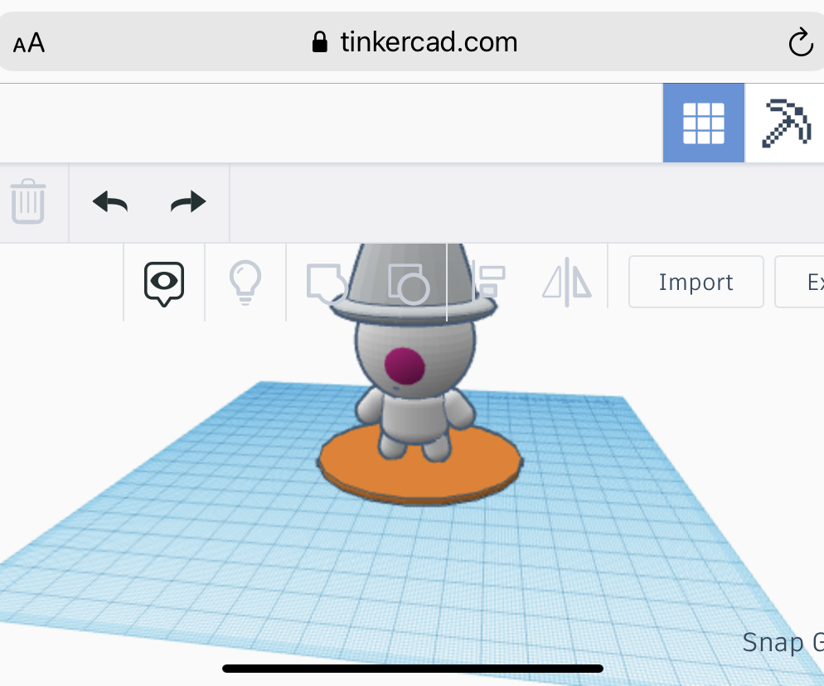The height and width of the screenshot is (686, 824).
Task: Open Safari's AA page settings menu
Action: coord(27,42)
